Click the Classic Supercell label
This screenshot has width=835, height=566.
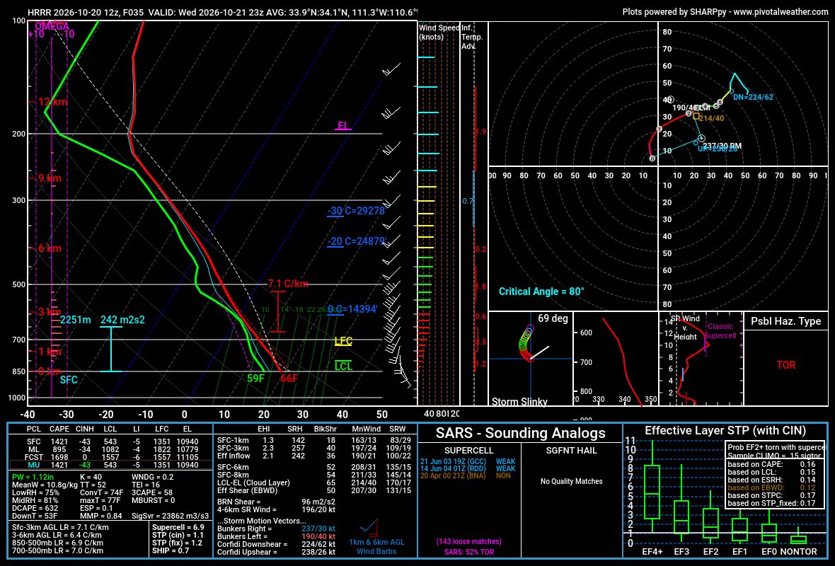(720, 330)
